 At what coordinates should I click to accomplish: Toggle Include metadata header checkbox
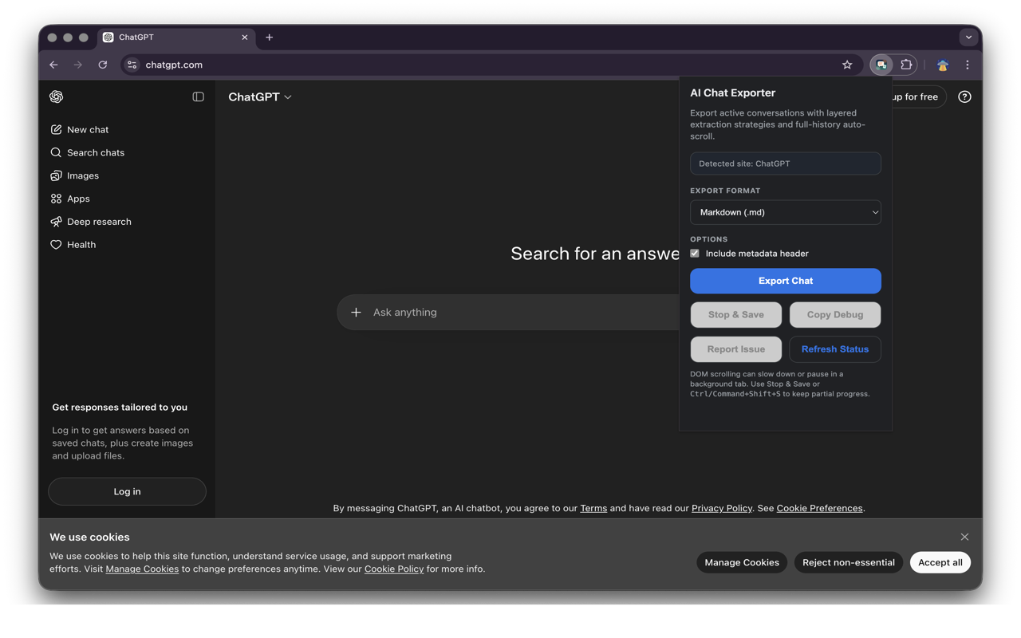(x=695, y=253)
